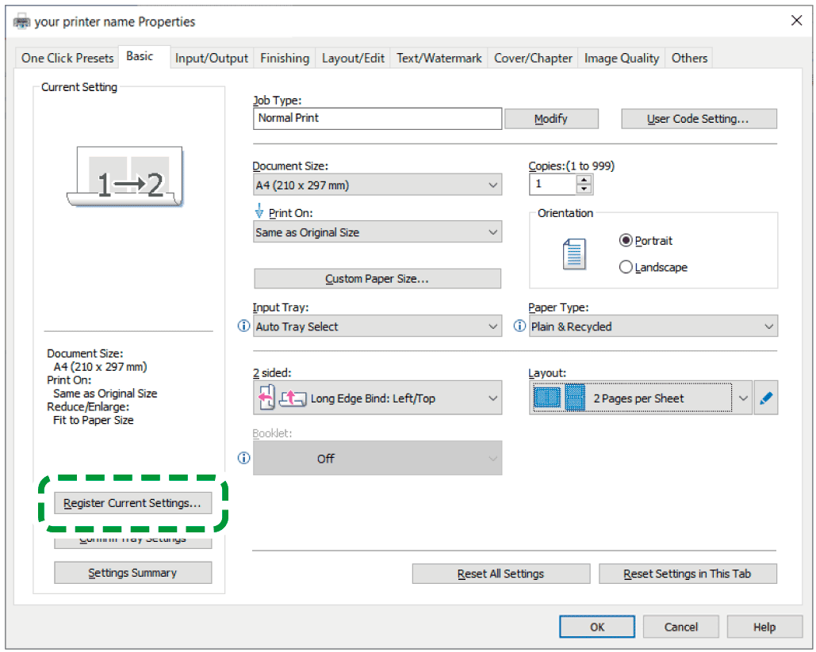Select the Portrait orientation radio button
This screenshot has height=652, width=816.
pyautogui.click(x=626, y=241)
